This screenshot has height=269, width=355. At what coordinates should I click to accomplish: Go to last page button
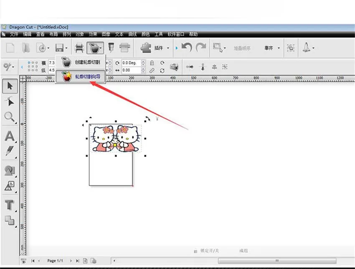pyautogui.click(x=78, y=261)
